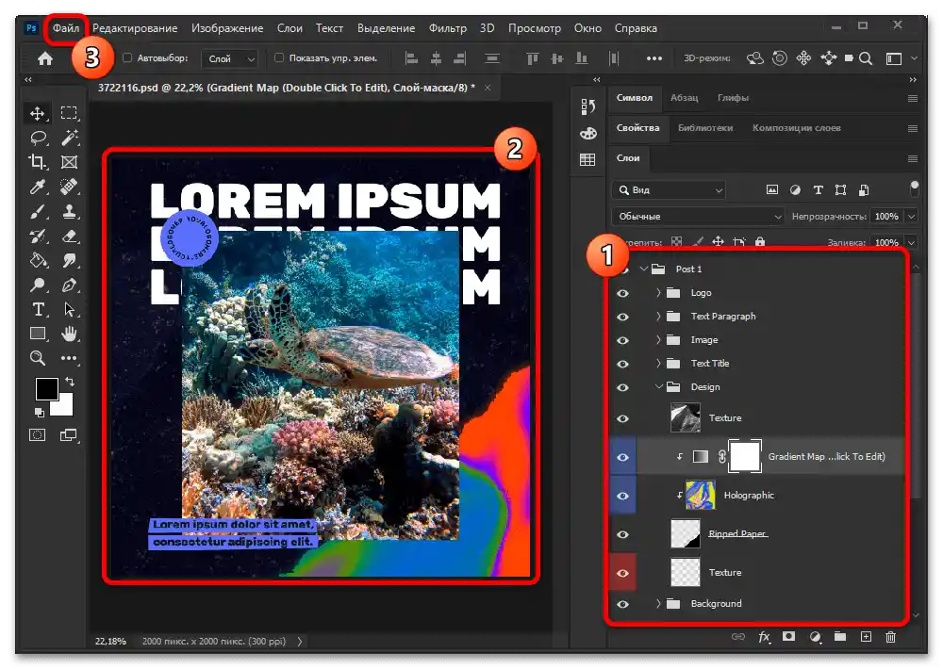Select the Lasso tool

(39, 138)
